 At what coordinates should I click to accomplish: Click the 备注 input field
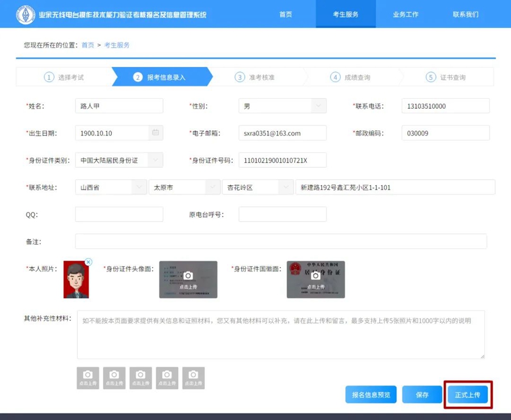coord(281,241)
